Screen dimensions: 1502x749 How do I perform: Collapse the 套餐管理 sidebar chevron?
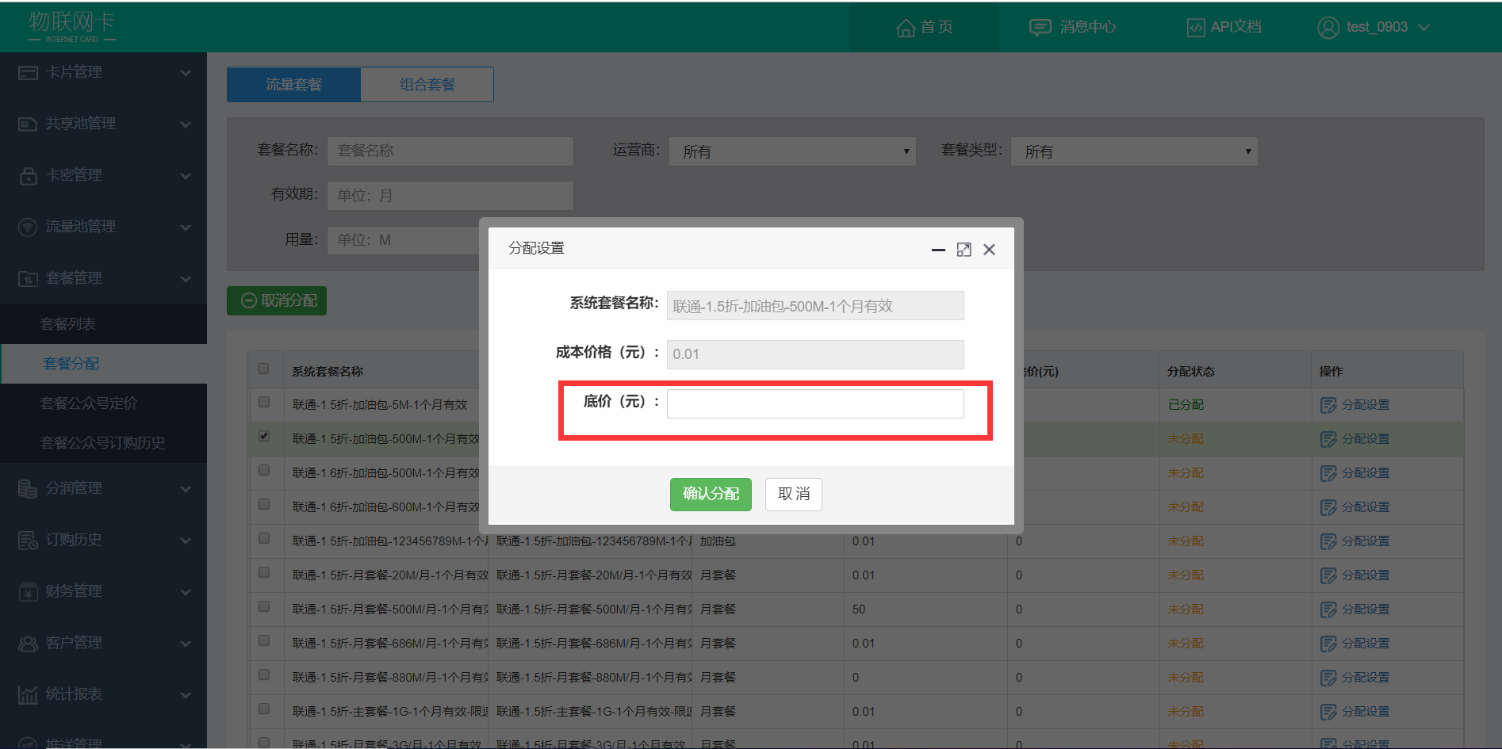tap(186, 280)
